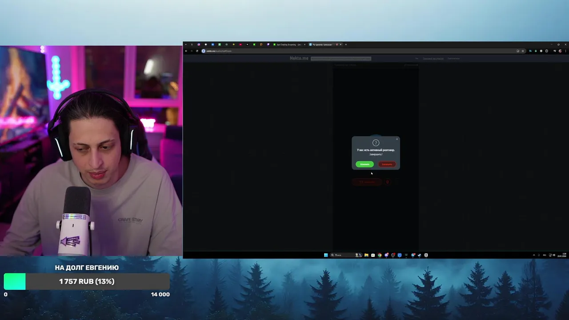Show hidden system tray icons
This screenshot has width=569, height=320.
[534, 255]
